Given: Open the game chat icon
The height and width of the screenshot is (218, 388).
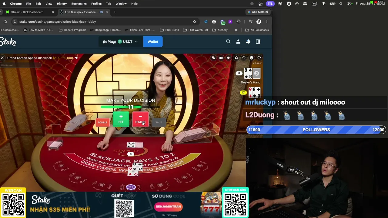Looking at the screenshot, I should click(213, 58).
